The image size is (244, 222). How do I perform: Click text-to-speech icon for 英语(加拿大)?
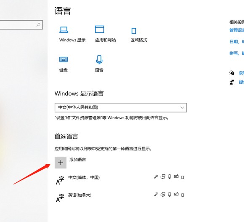[x=163, y=194]
